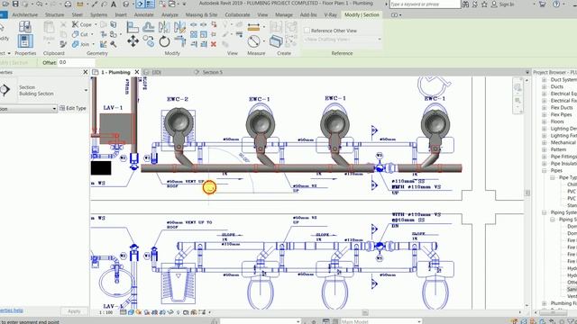The width and height of the screenshot is (577, 324).
Task: Collapse the Pipes node in Project Browser
Action: pos(545,170)
